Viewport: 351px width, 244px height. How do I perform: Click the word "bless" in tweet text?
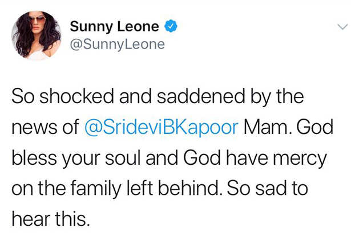click(34, 158)
